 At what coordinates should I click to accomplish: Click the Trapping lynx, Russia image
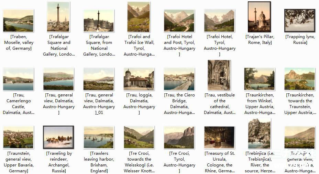[x=300, y=21]
